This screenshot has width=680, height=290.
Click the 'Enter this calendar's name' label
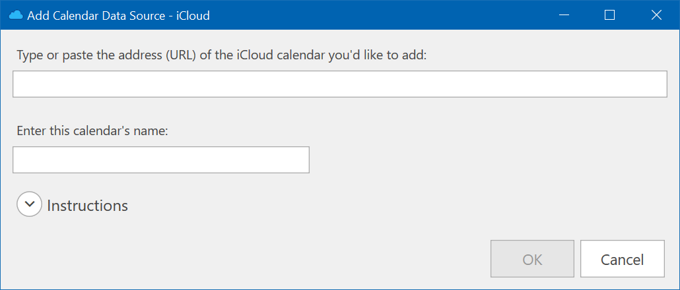pyautogui.click(x=92, y=130)
